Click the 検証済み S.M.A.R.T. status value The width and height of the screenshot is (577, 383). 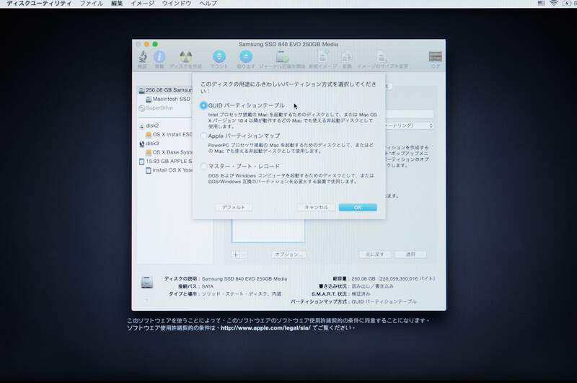coord(361,294)
